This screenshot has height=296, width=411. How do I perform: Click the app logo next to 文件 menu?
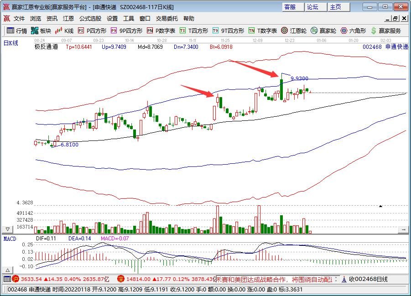[x=6, y=18]
